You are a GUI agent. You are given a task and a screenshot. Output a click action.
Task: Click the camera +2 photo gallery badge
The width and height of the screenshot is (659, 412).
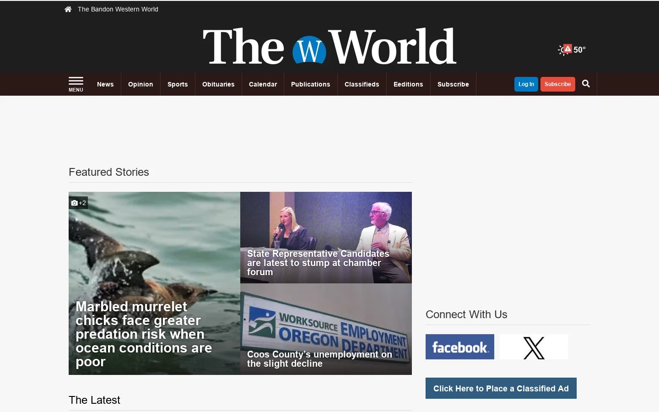pos(78,203)
